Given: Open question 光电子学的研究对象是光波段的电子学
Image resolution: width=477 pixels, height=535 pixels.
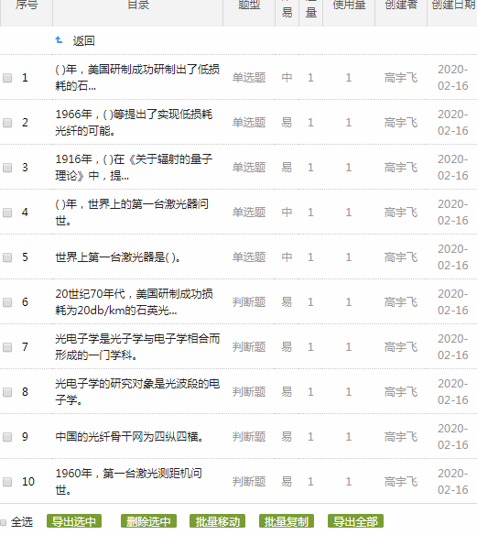Looking at the screenshot, I should 137,392.
